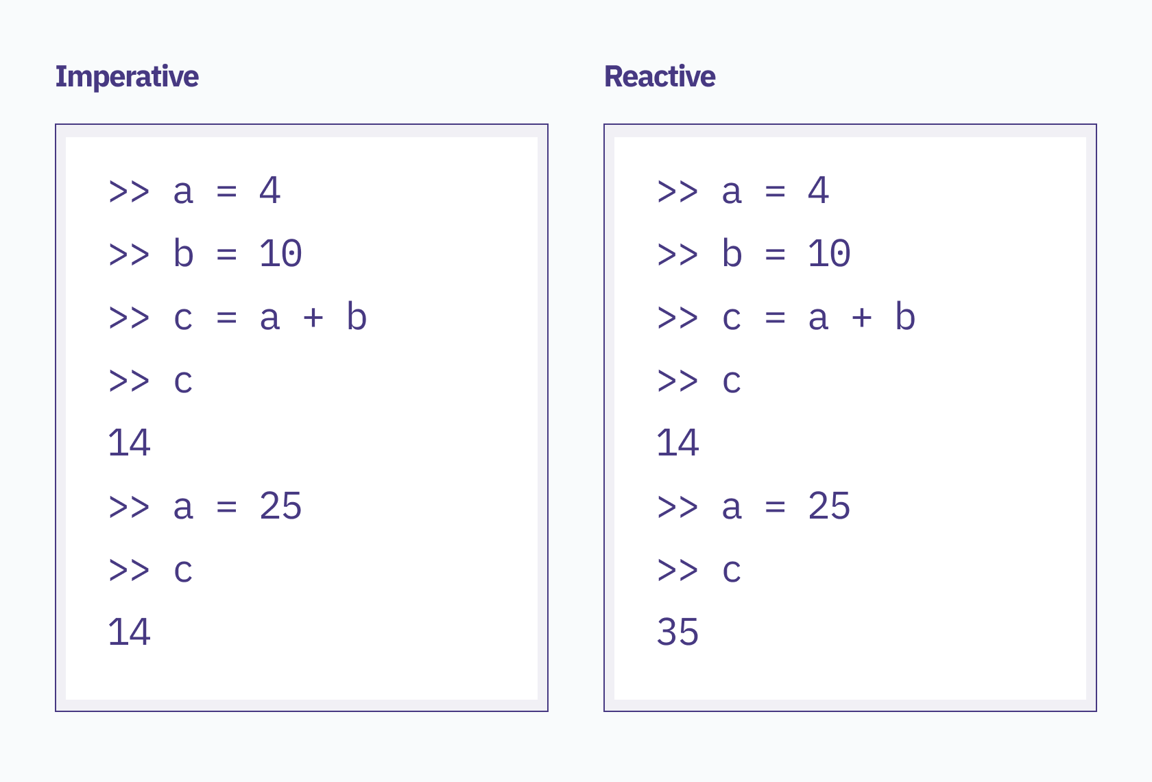
Task: Click the 14 output in Reactive panel
Action: coord(677,443)
